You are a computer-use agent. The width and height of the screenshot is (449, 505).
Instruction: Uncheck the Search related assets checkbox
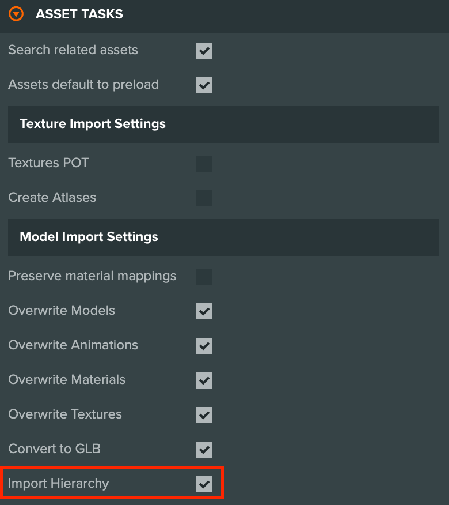click(204, 51)
